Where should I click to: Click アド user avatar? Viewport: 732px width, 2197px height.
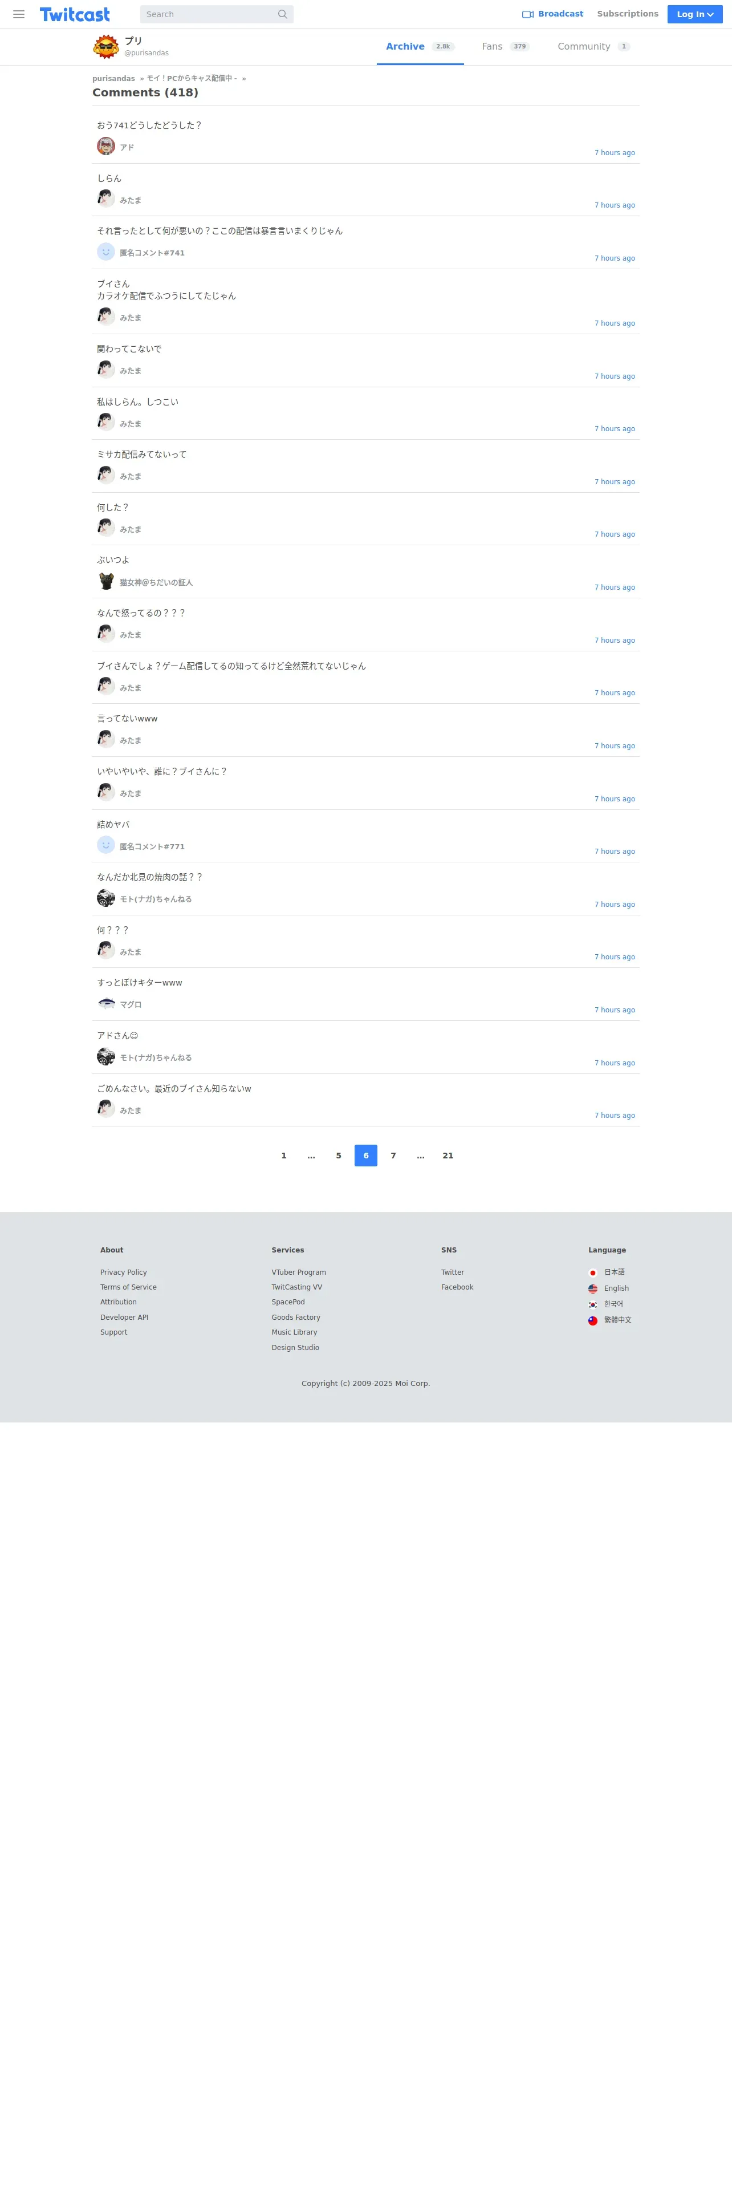[105, 146]
